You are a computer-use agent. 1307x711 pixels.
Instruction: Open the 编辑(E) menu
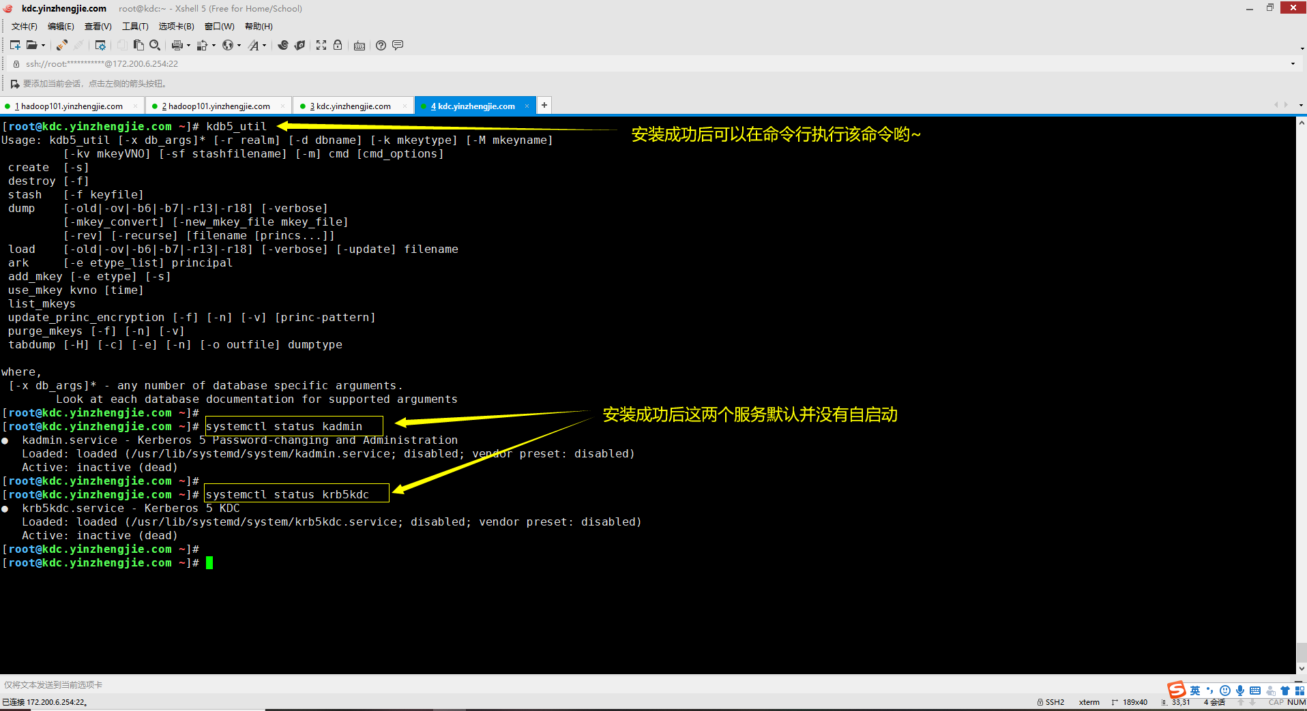pyautogui.click(x=61, y=27)
